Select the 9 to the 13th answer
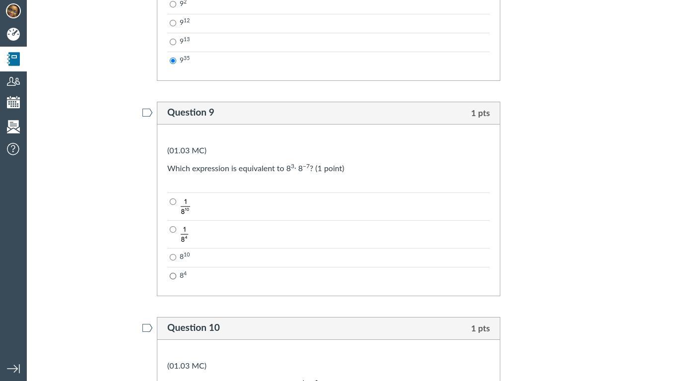 [x=173, y=42]
